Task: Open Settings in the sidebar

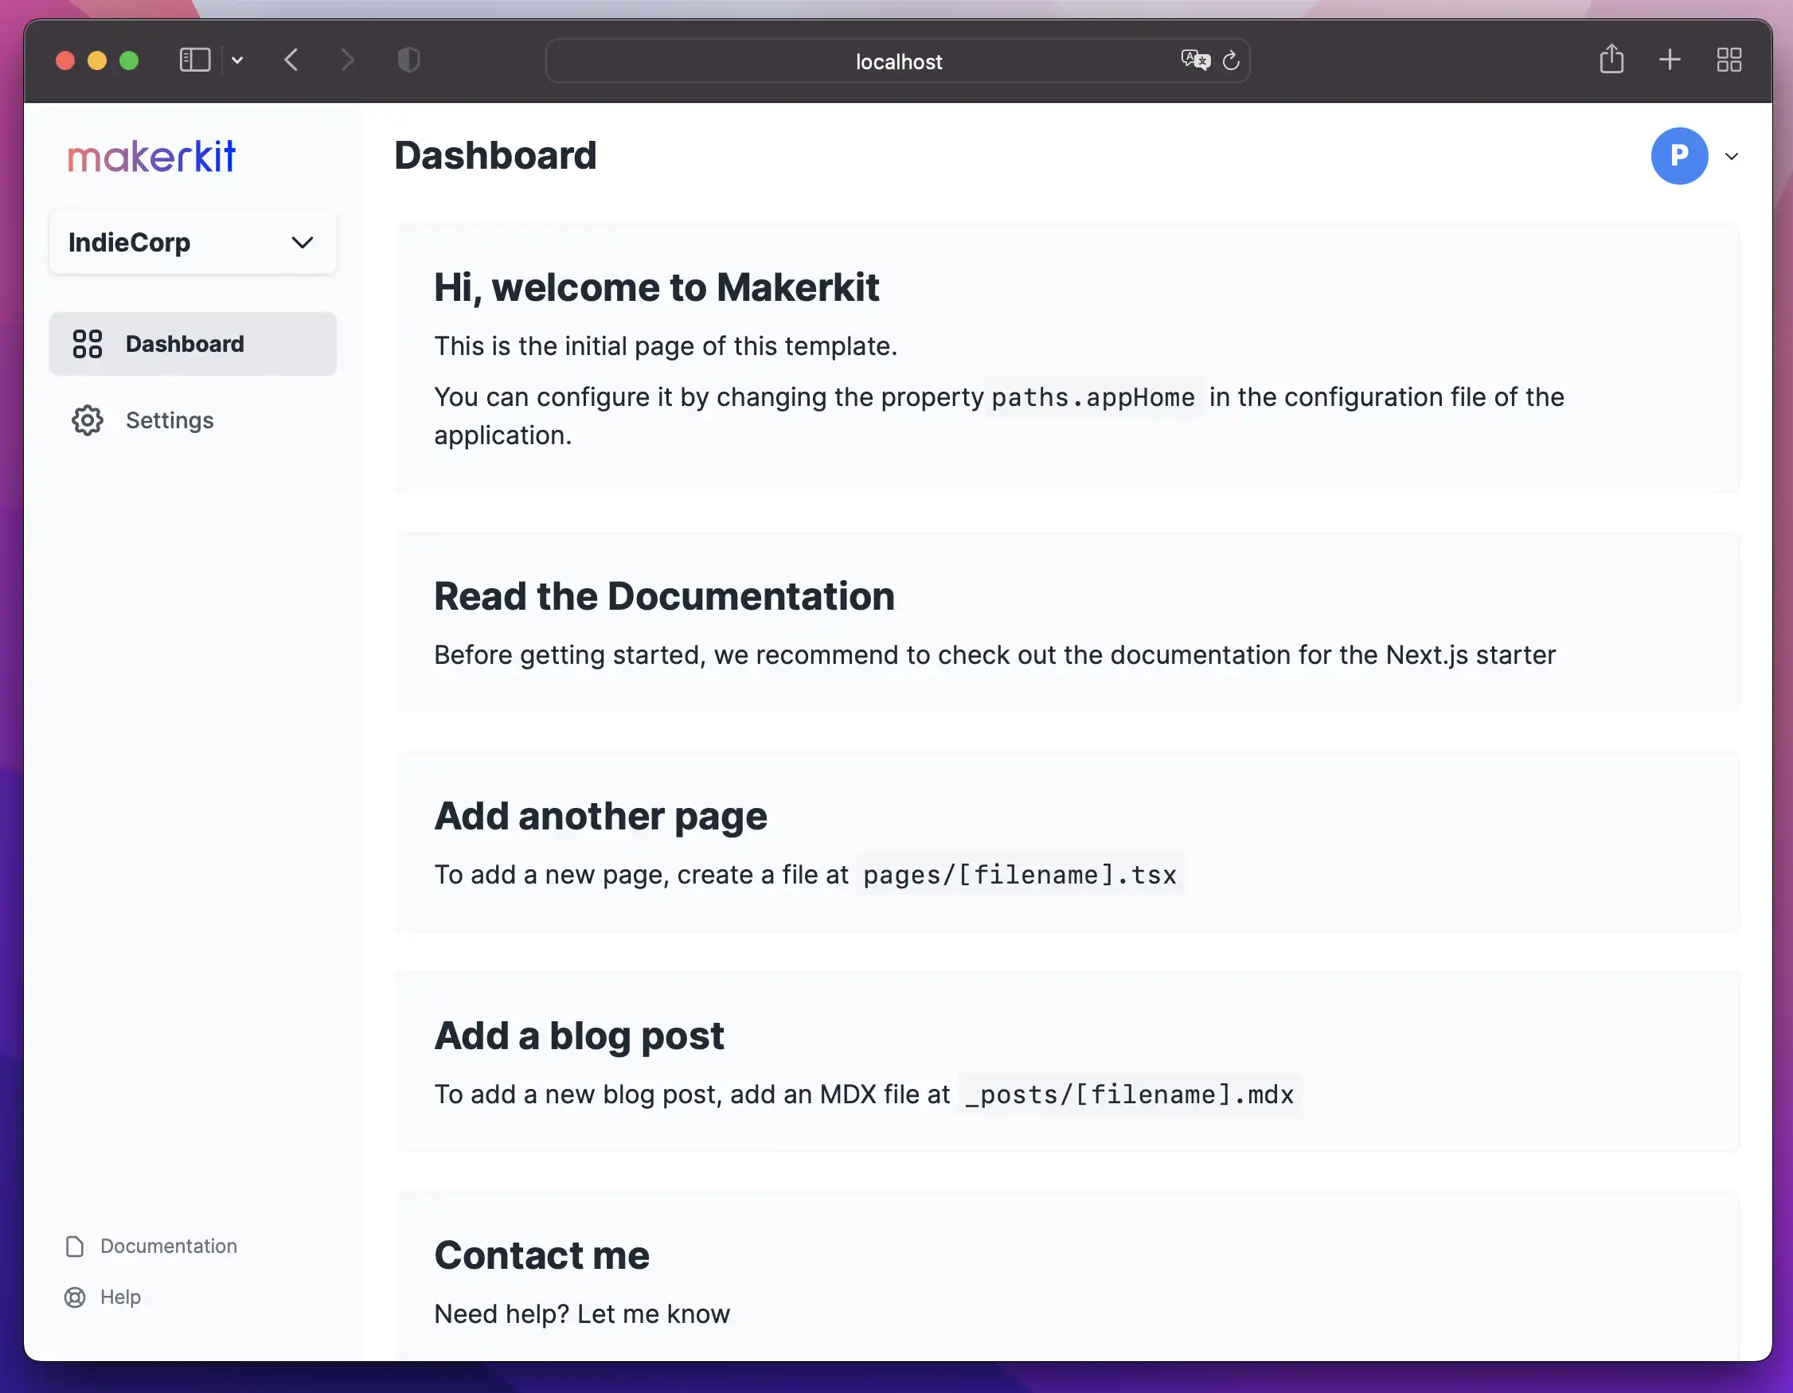Action: pos(193,420)
